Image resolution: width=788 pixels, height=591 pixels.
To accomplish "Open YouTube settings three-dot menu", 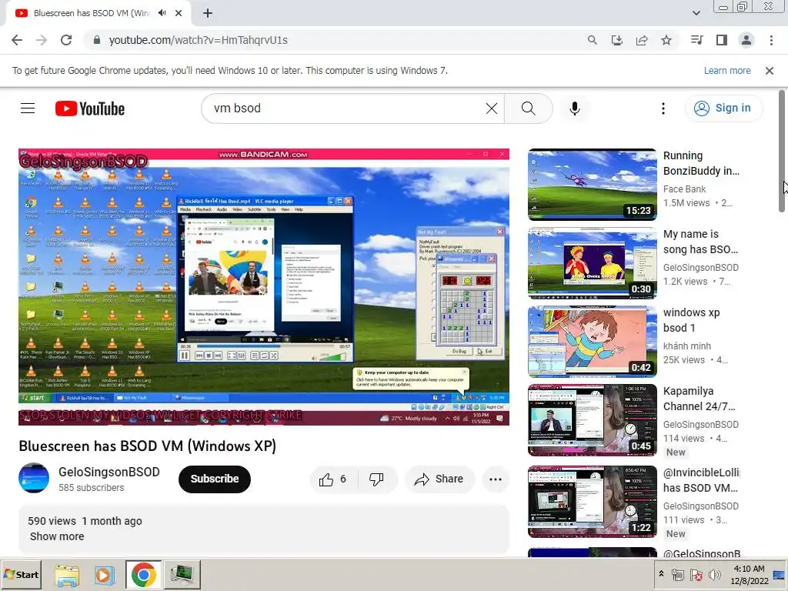I will pos(663,108).
